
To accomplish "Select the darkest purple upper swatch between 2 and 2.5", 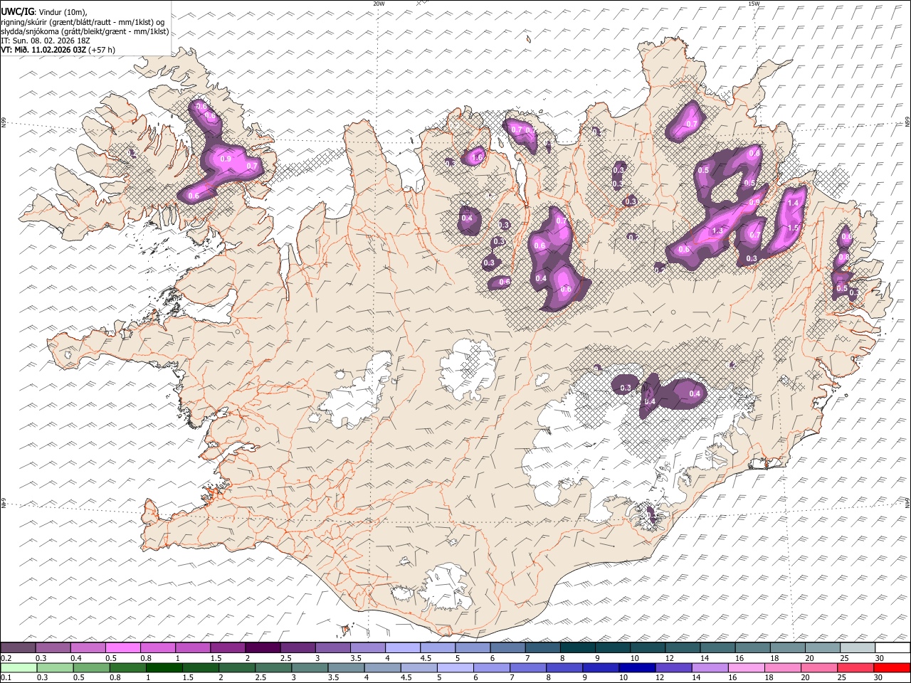I will point(263,647).
